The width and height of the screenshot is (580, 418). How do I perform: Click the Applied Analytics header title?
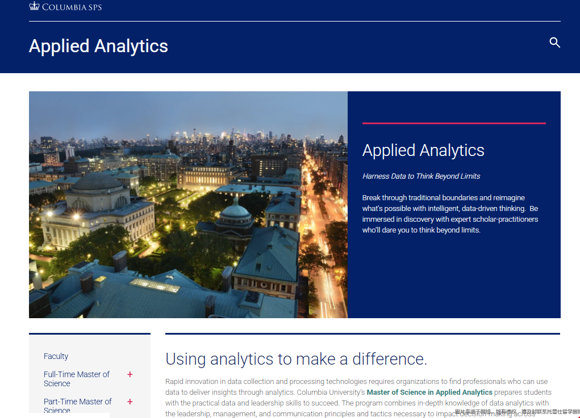pyautogui.click(x=98, y=46)
